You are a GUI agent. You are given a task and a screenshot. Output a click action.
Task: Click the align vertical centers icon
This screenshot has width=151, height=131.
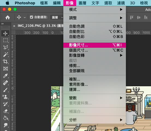pos(139,17)
